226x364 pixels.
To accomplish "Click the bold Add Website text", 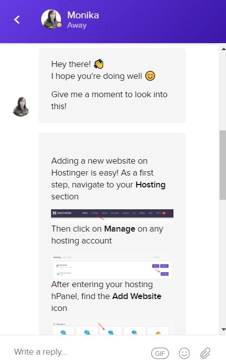I will (x=137, y=296).
